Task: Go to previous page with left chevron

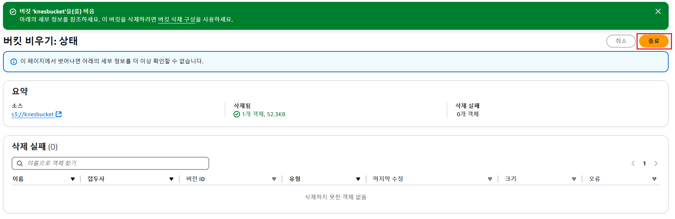Action: (x=633, y=164)
